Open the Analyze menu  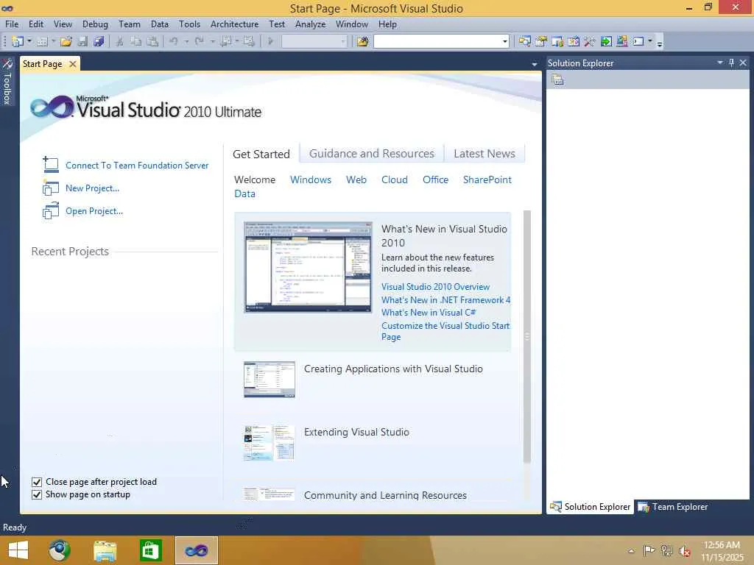[x=310, y=24]
